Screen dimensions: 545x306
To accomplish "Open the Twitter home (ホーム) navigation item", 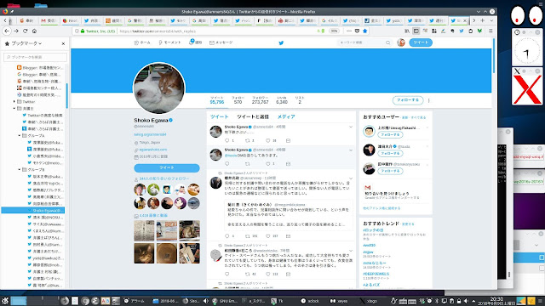I will (x=142, y=42).
